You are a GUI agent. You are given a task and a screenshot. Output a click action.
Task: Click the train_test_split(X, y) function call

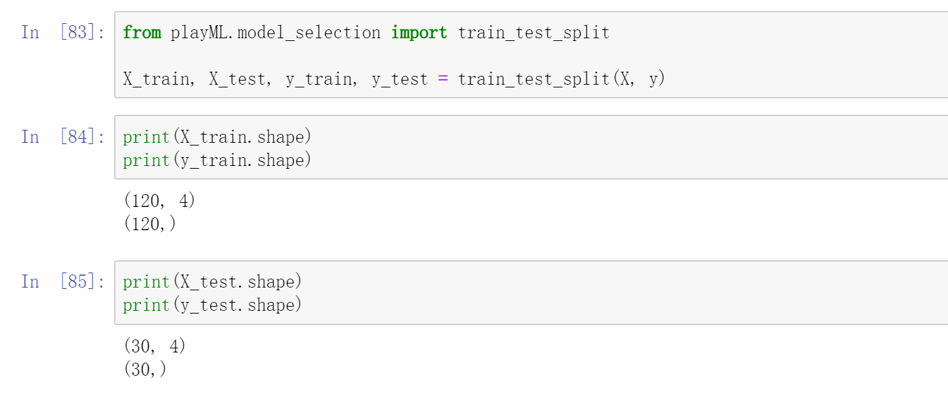point(561,79)
